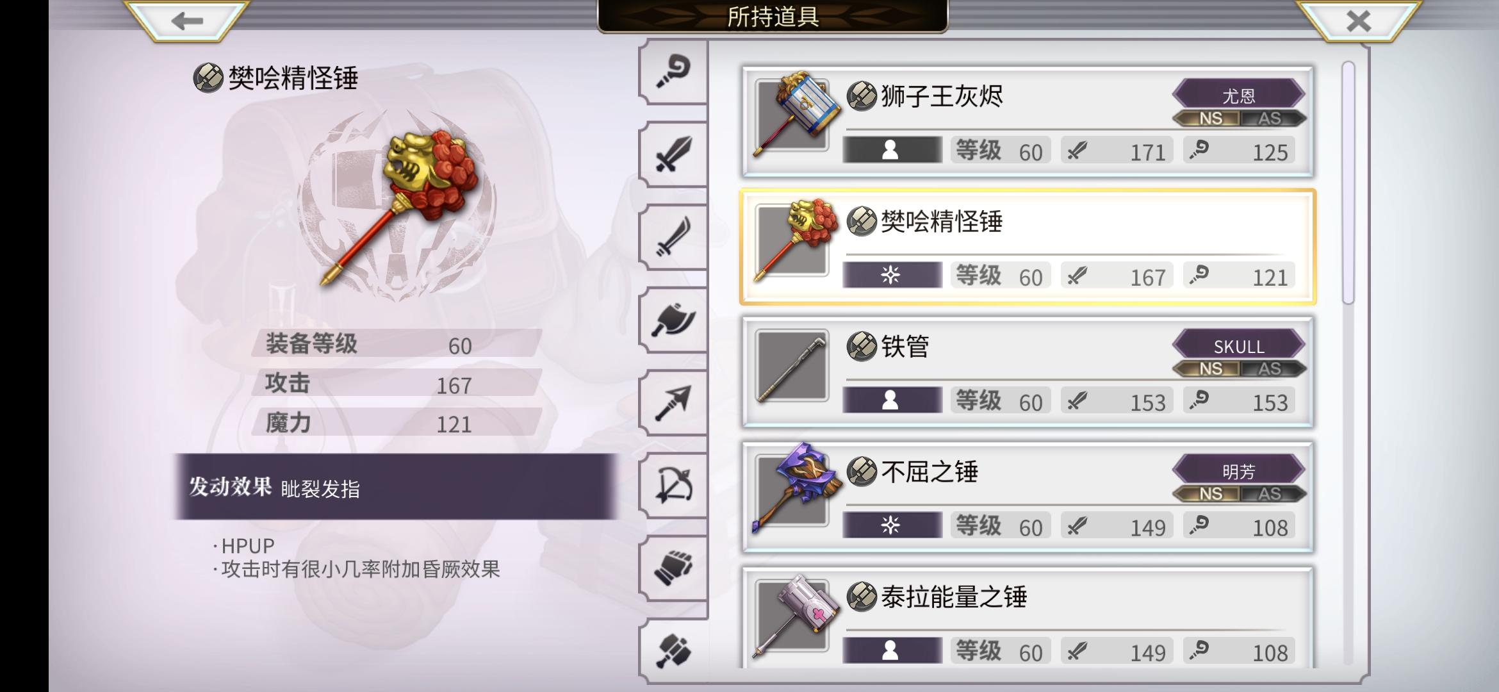Select the katana weapon category tab
This screenshot has height=692, width=1499.
click(x=673, y=237)
